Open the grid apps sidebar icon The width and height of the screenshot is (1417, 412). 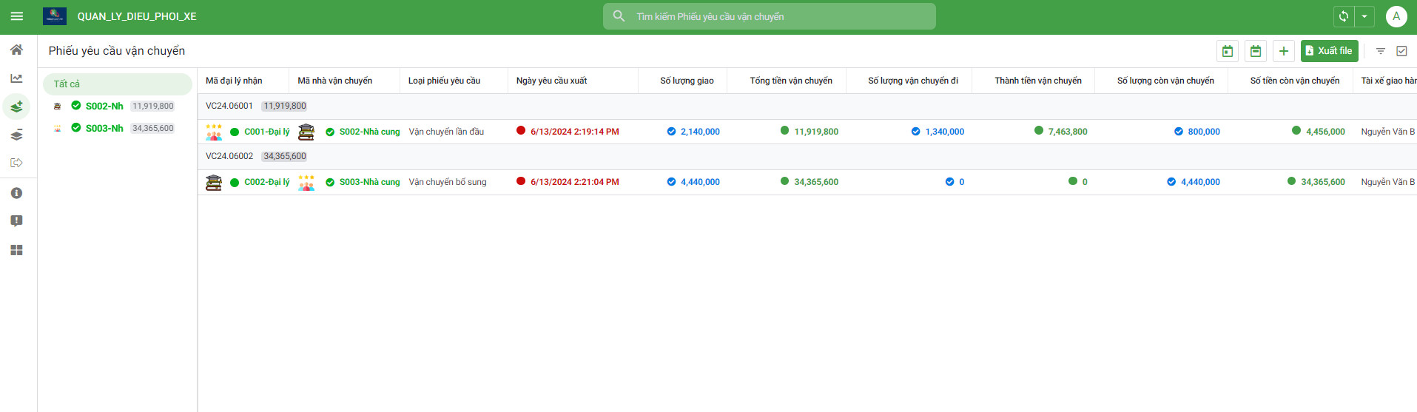16,250
